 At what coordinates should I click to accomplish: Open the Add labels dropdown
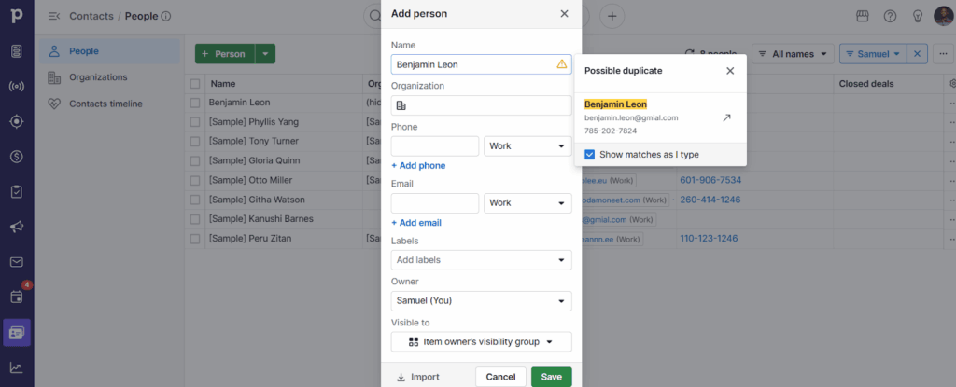point(481,260)
